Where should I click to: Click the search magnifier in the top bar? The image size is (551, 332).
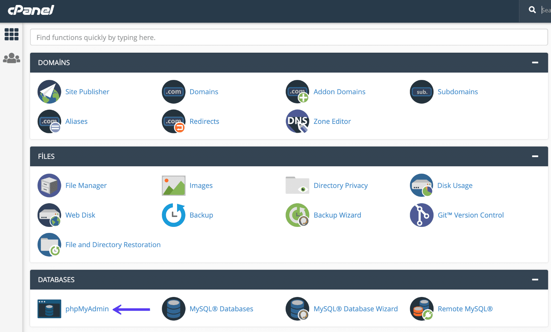[x=532, y=10]
